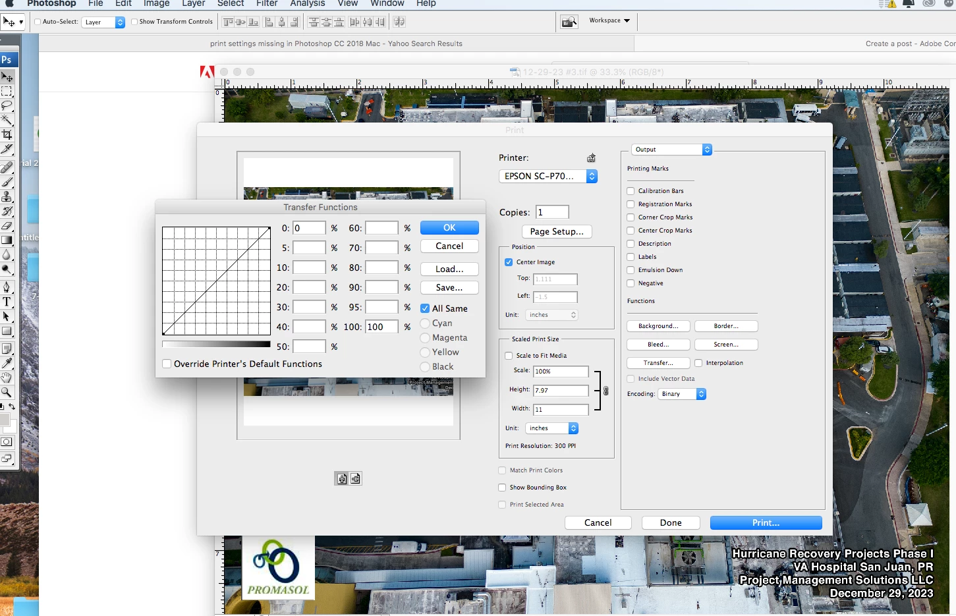The width and height of the screenshot is (956, 616).
Task: Select the Blur tool
Action: [7, 255]
